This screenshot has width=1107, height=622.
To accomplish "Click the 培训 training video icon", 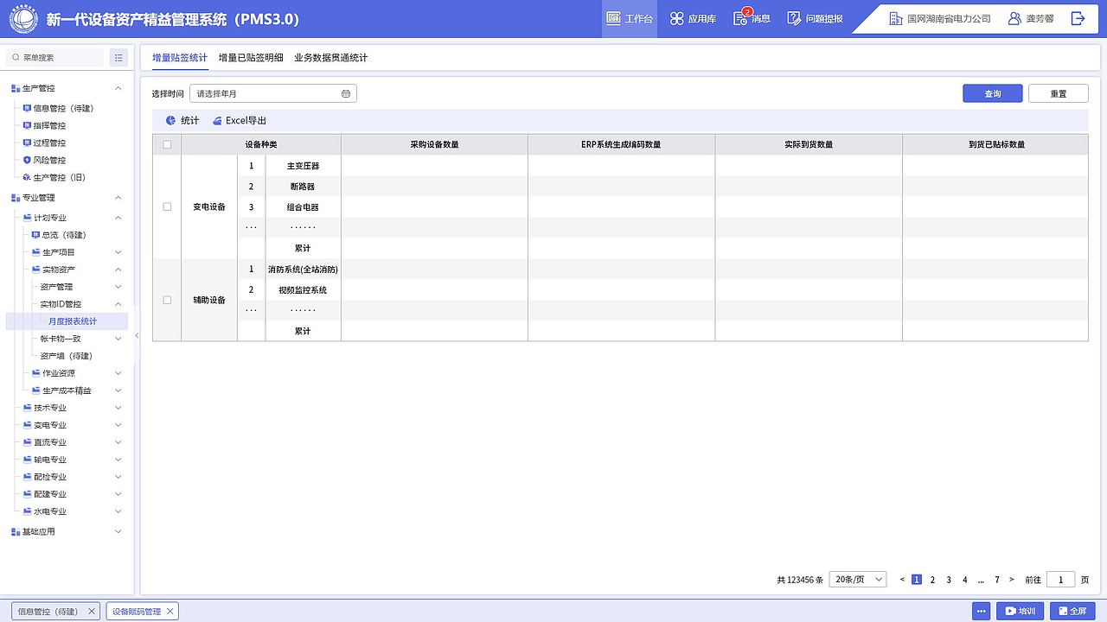I will 1010,612.
